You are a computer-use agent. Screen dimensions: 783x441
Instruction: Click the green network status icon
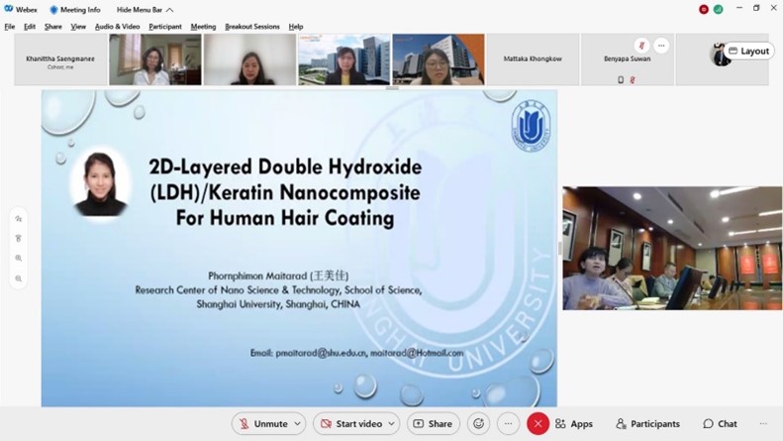718,9
